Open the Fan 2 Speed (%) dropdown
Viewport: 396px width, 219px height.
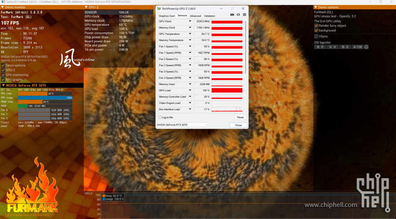point(190,59)
